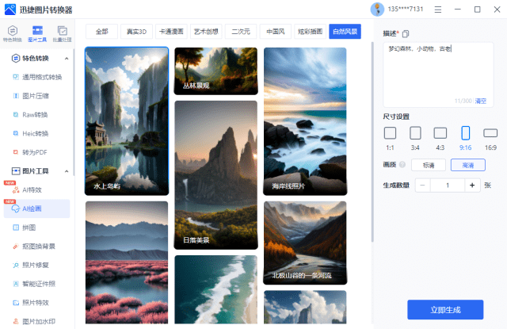Open 抠图换背景 tool in sidebar
The height and width of the screenshot is (329, 507).
(39, 246)
